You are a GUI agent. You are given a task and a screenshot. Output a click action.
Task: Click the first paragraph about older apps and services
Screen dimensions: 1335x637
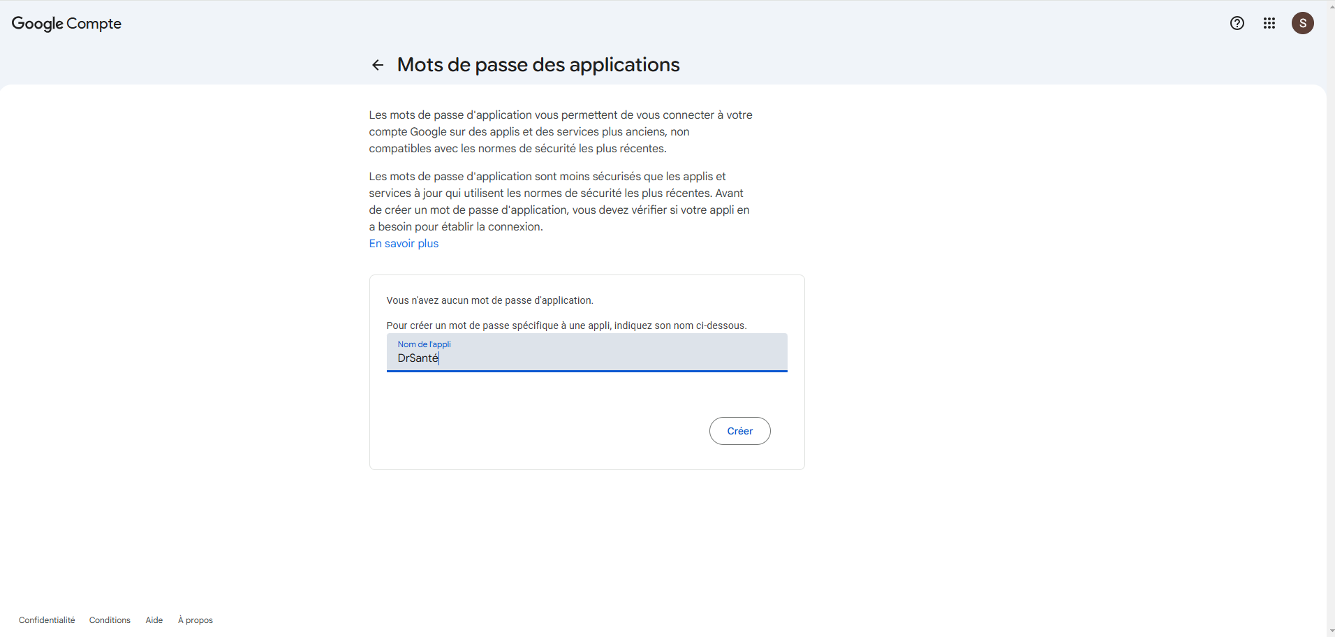(560, 131)
